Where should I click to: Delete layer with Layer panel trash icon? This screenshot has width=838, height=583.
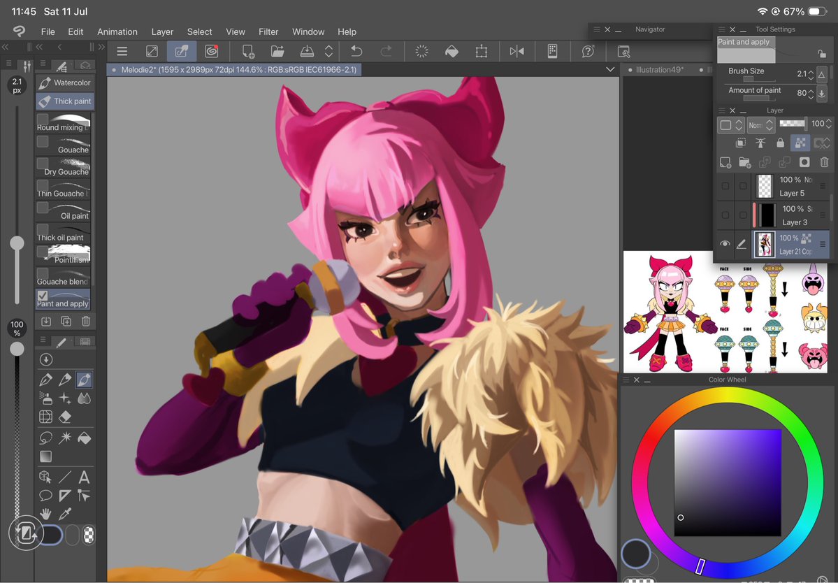(x=824, y=162)
